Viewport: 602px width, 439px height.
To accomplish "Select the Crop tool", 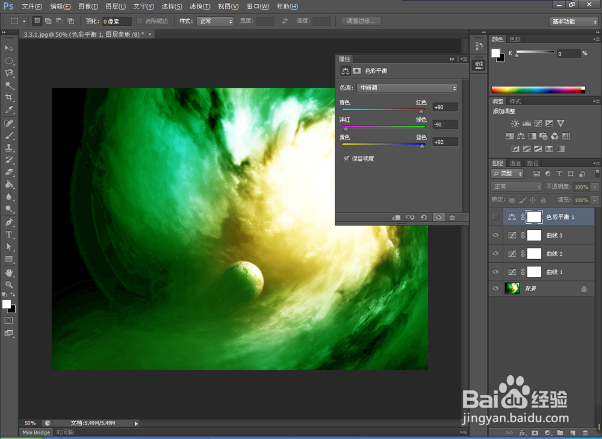I will (9, 97).
